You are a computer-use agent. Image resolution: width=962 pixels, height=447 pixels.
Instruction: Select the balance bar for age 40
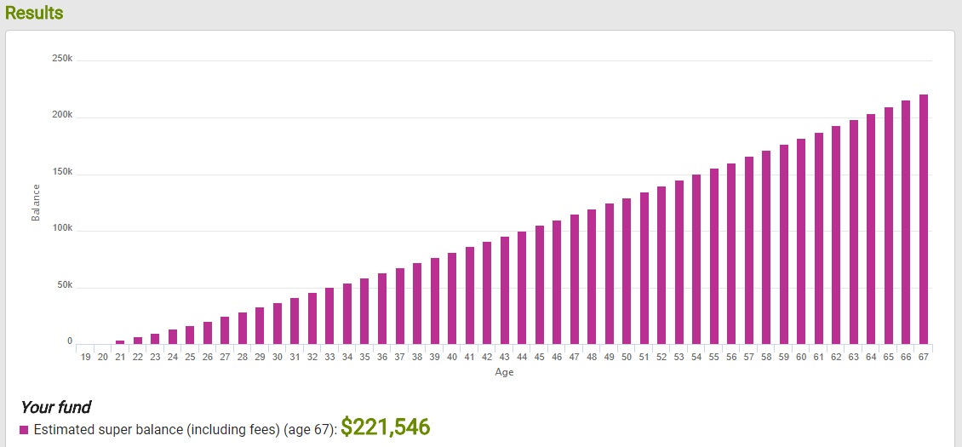tap(452, 298)
